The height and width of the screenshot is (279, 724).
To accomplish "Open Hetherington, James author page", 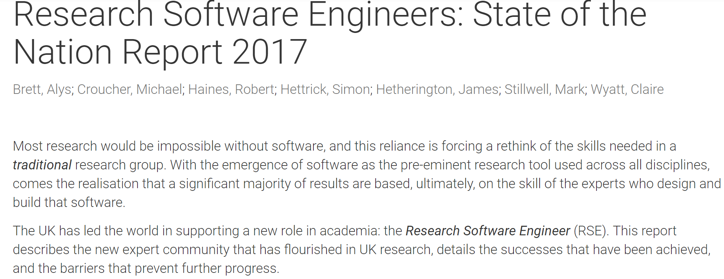I will 437,89.
